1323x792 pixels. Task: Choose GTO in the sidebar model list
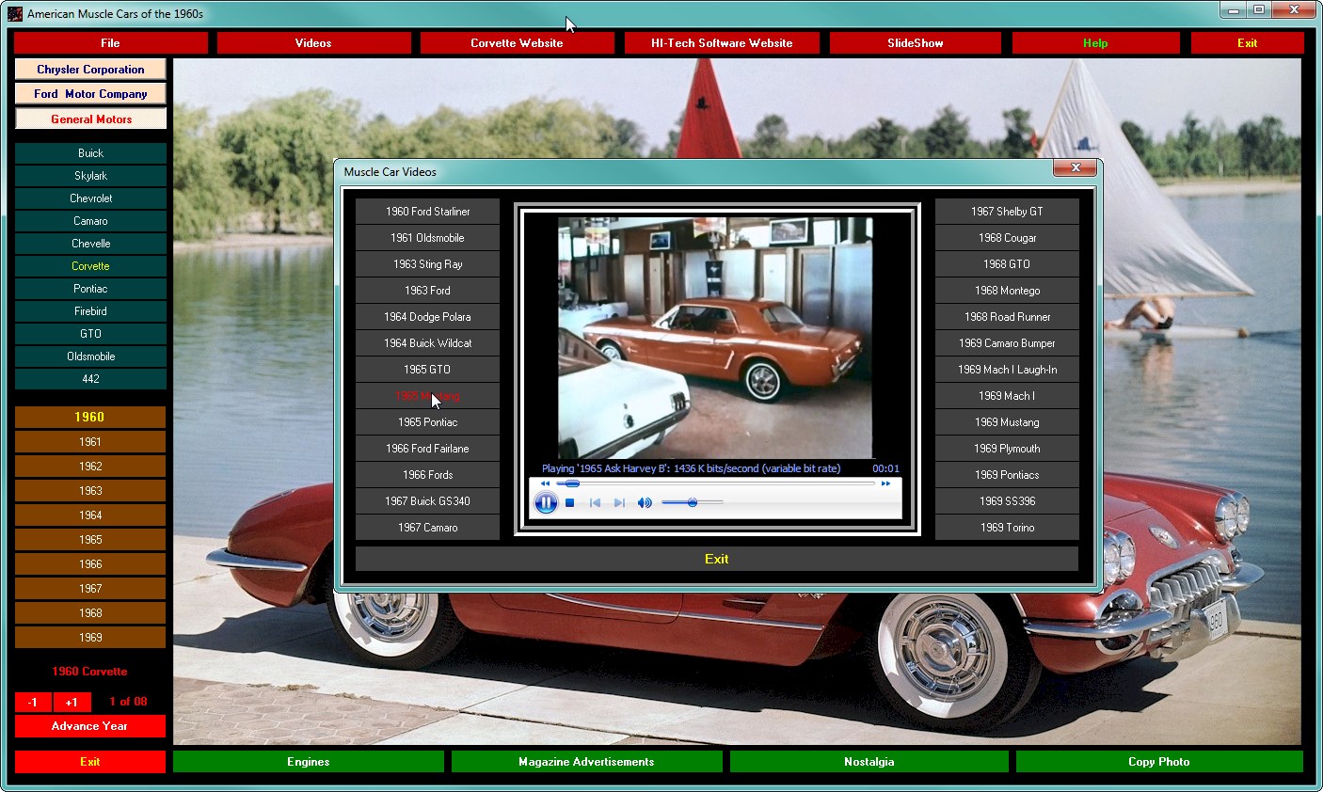click(x=90, y=334)
